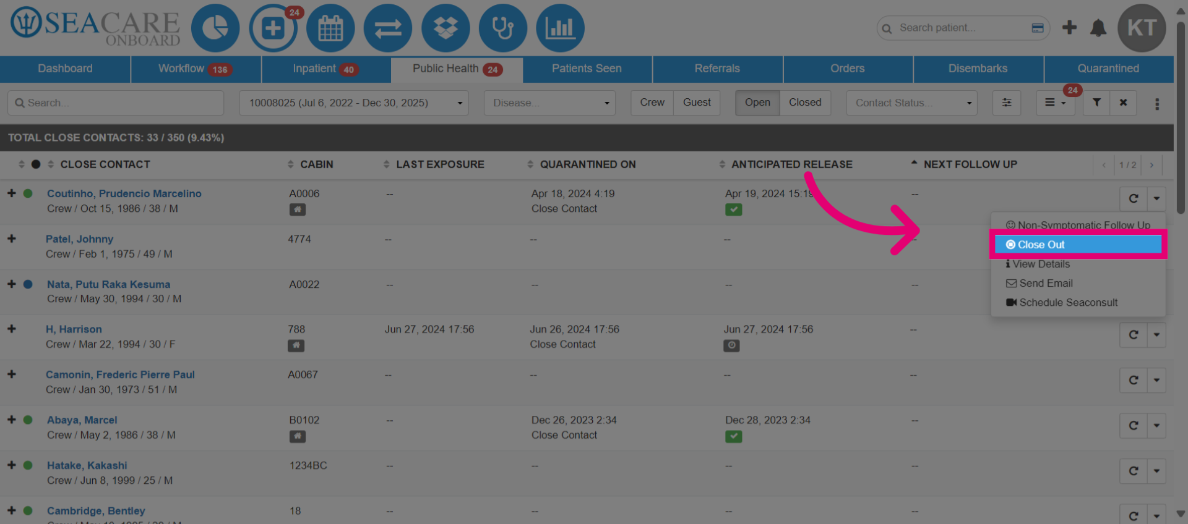Open action dropdown arrow for H, Harrison row
The image size is (1188, 524).
(1156, 334)
